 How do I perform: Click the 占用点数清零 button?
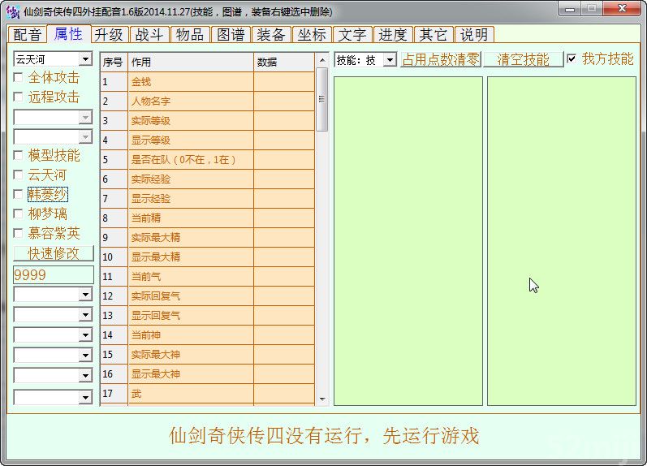tap(440, 60)
